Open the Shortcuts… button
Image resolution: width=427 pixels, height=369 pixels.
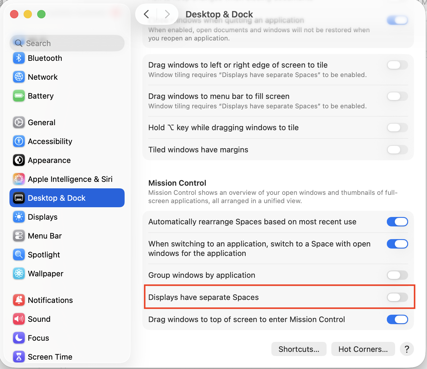pos(299,349)
